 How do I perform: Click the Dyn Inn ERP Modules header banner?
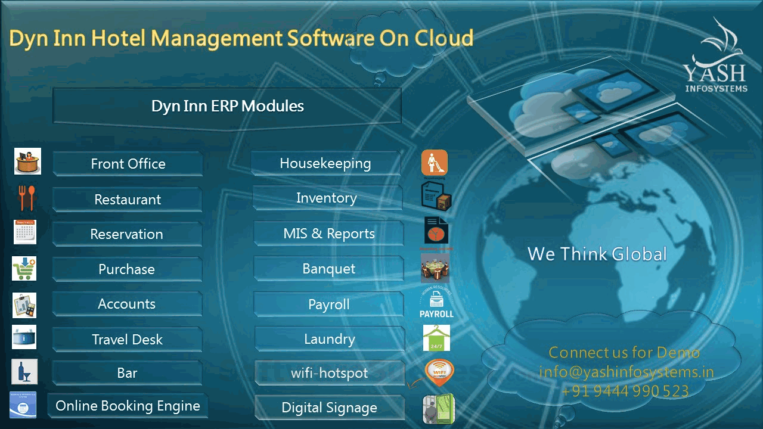(x=227, y=105)
